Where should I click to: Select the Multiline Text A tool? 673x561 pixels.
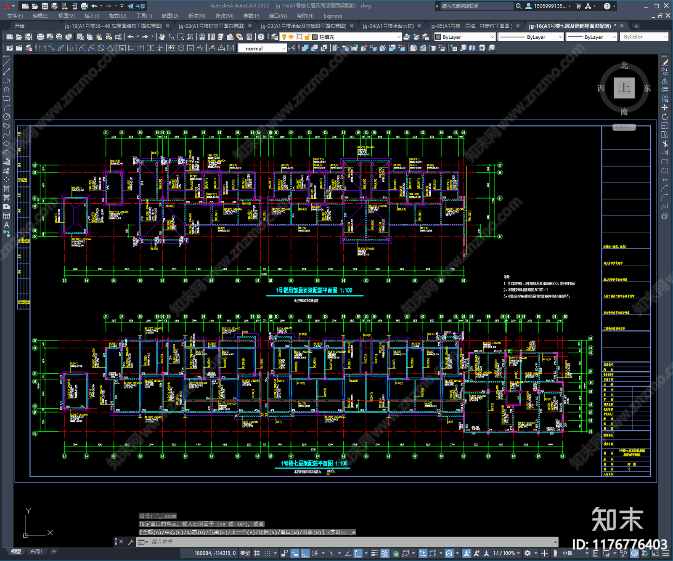coord(6,225)
